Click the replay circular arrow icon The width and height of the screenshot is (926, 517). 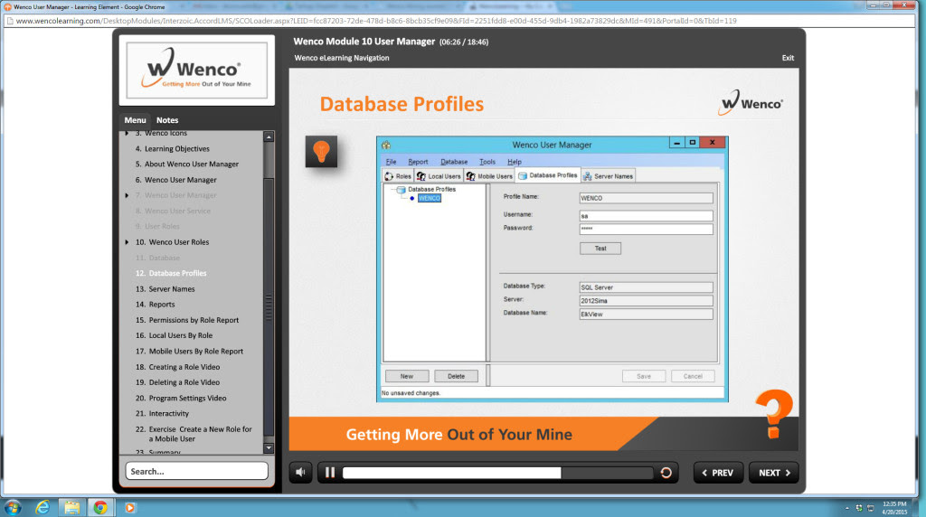tap(666, 472)
